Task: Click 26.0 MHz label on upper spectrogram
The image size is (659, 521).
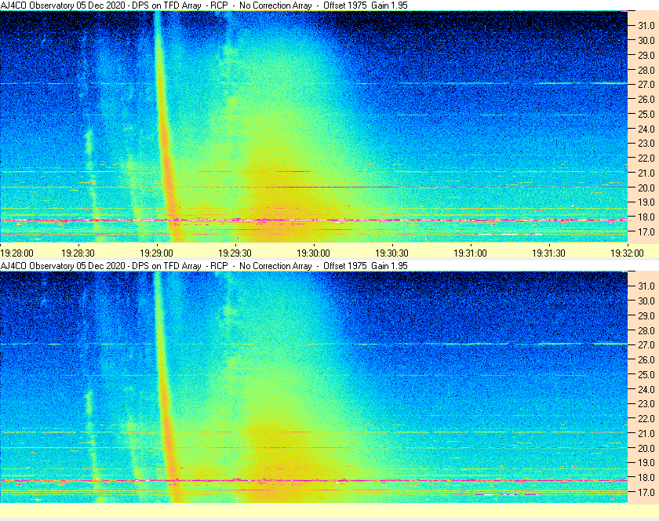Action: tap(646, 99)
